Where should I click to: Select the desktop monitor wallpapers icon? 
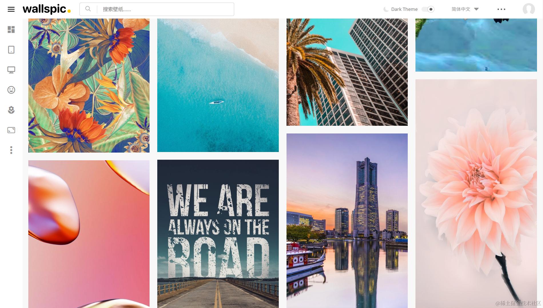pyautogui.click(x=11, y=70)
